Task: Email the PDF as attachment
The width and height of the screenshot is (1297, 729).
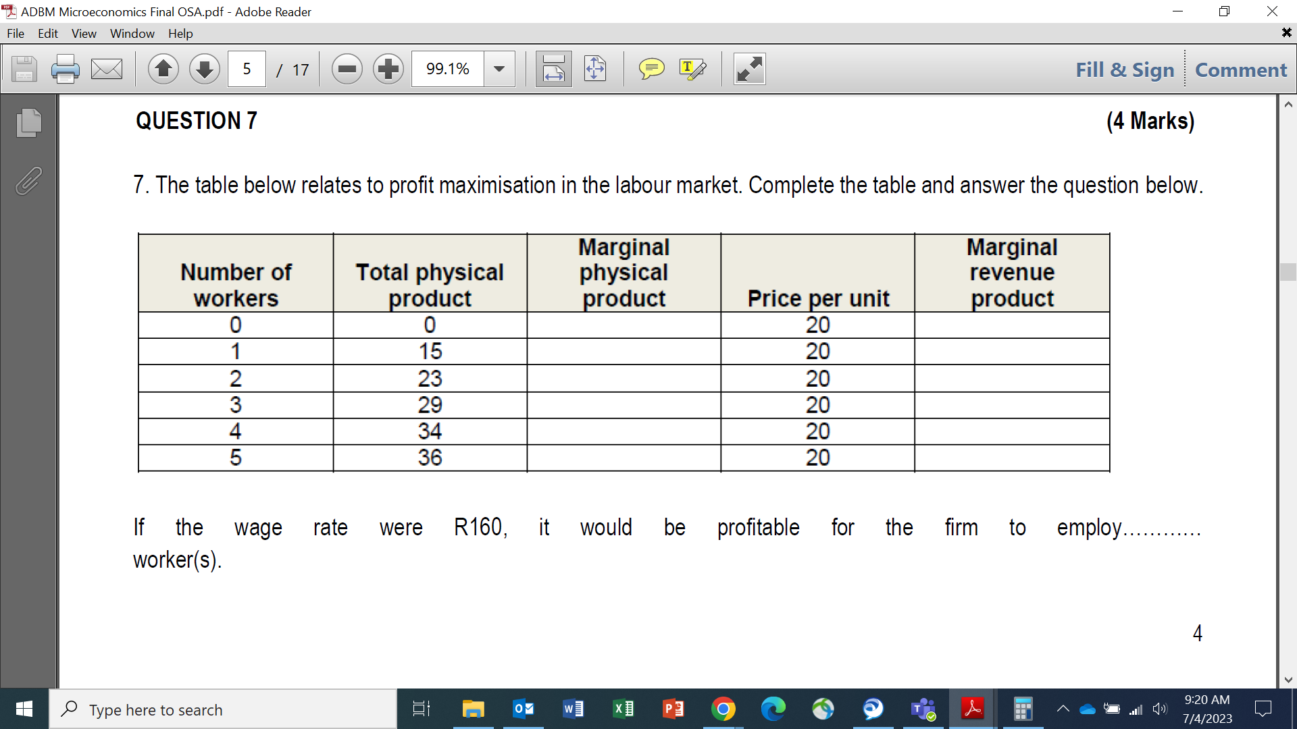Action: 107,68
